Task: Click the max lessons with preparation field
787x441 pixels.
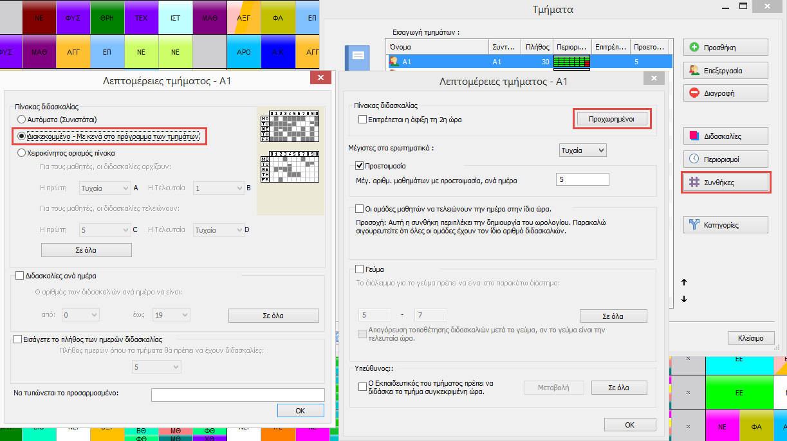Action: [582, 179]
